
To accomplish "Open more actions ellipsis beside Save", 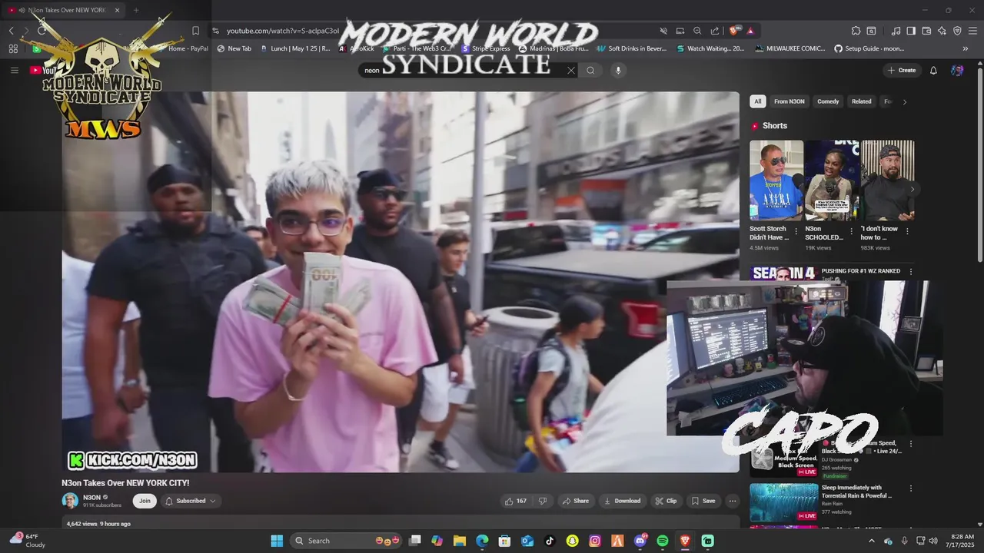I will tap(732, 501).
